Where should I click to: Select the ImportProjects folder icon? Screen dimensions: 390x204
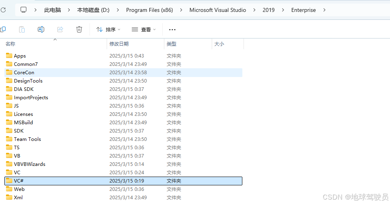tap(9, 97)
